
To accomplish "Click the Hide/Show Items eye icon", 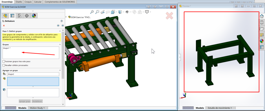I will (127, 12).
